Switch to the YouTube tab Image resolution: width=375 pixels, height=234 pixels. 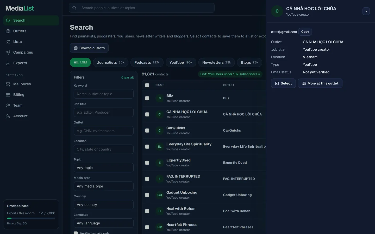[x=181, y=62]
